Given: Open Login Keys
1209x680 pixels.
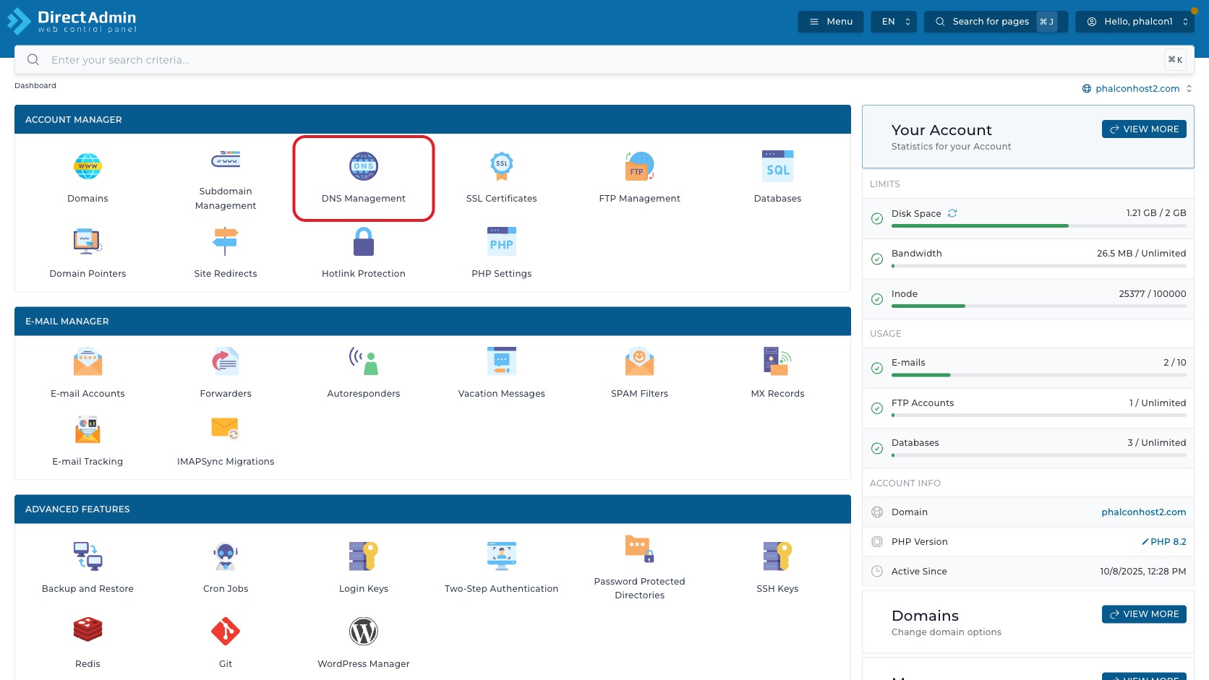Looking at the screenshot, I should point(364,568).
